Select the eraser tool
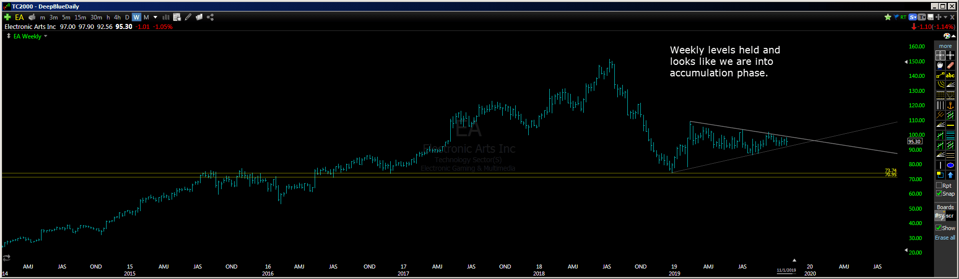 point(950,65)
